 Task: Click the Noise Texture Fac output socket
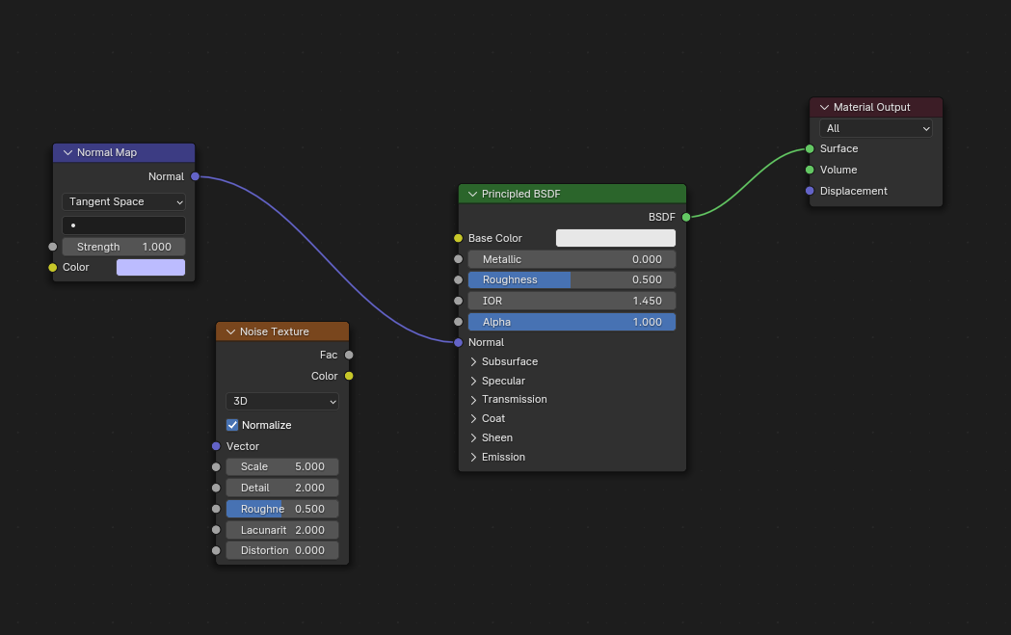pos(349,355)
